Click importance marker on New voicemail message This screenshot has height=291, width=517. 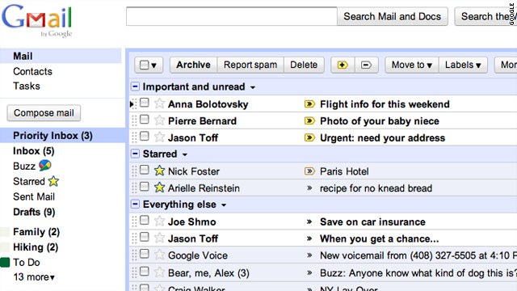tap(309, 255)
